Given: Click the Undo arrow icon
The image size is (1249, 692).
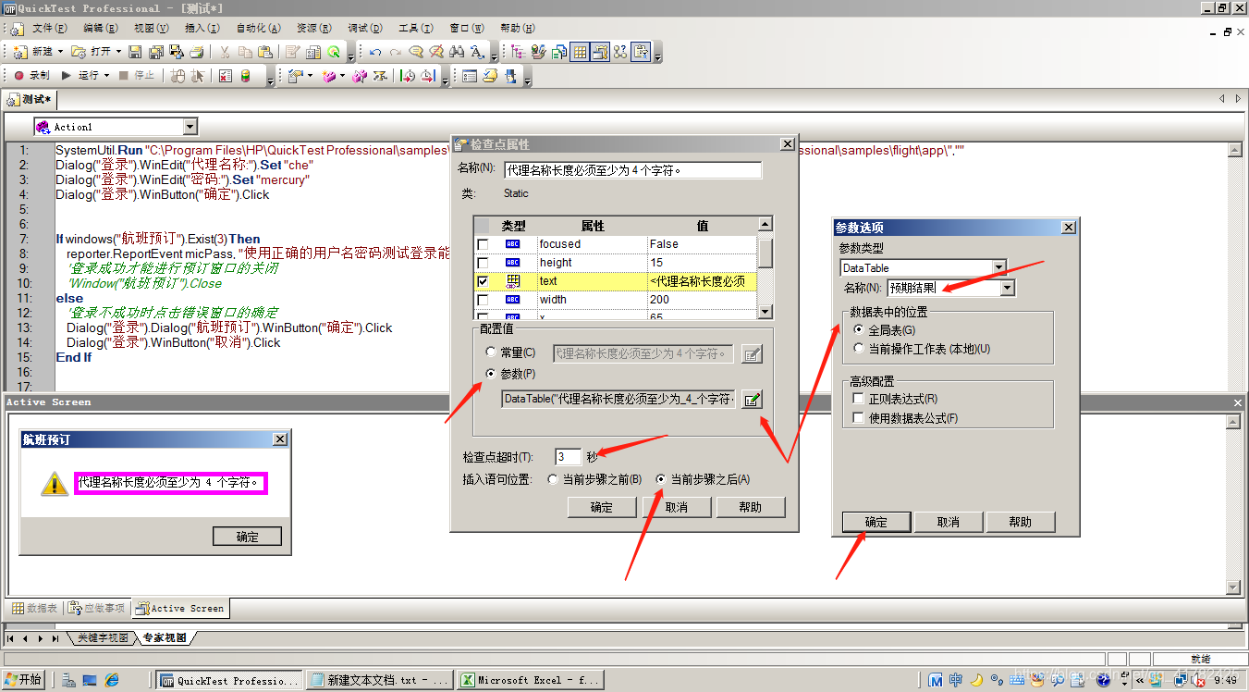Looking at the screenshot, I should click(375, 52).
